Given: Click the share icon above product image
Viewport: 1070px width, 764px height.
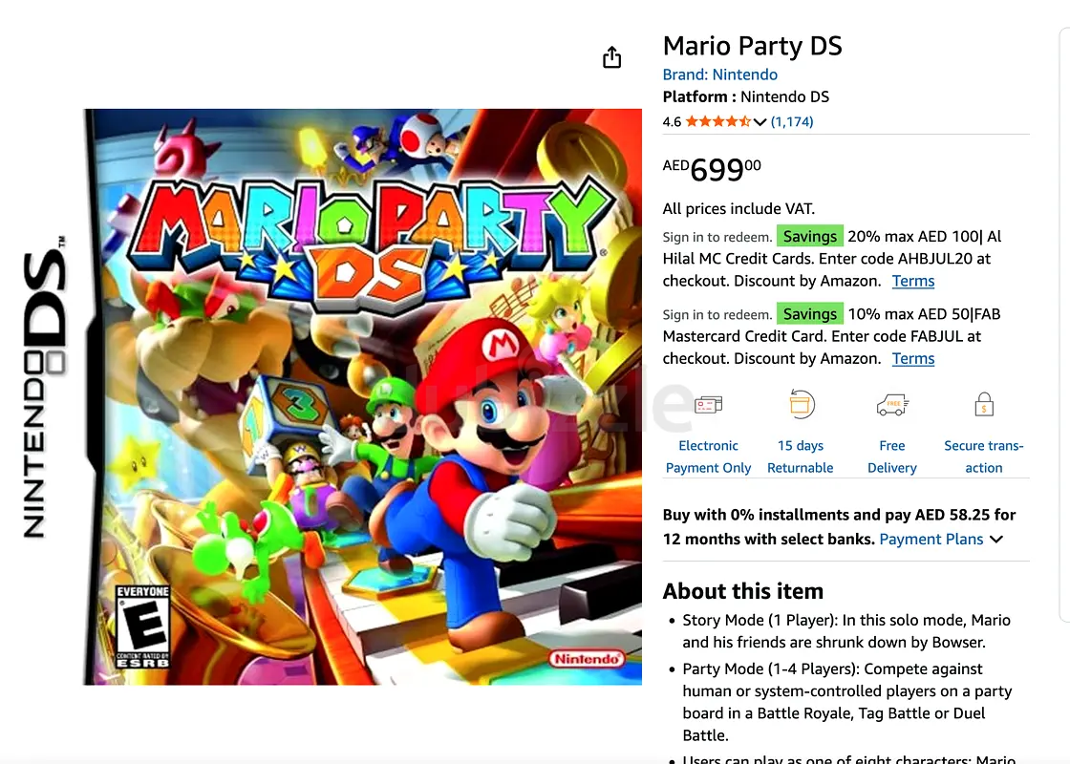Looking at the screenshot, I should (612, 57).
